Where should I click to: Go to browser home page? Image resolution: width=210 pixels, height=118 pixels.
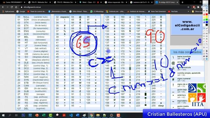16,7
